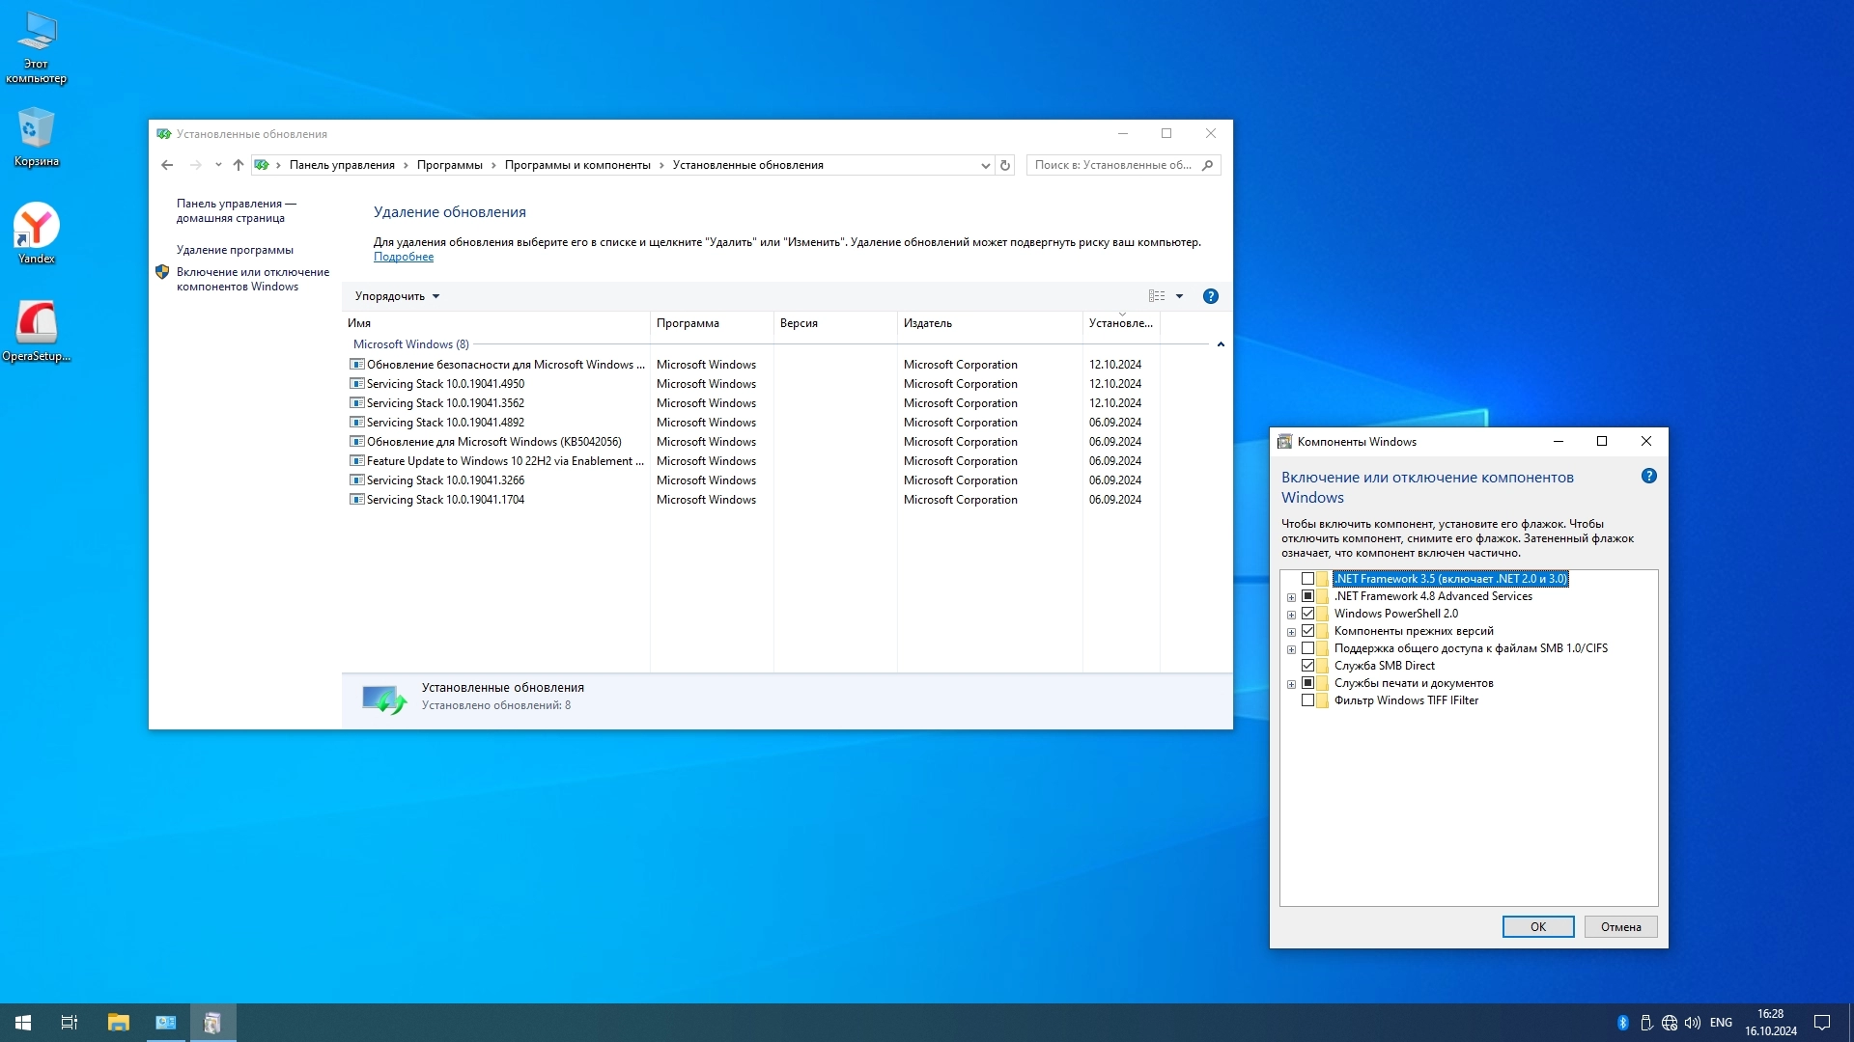Click Программы in the breadcrumb path
The image size is (1854, 1042).
(x=449, y=165)
